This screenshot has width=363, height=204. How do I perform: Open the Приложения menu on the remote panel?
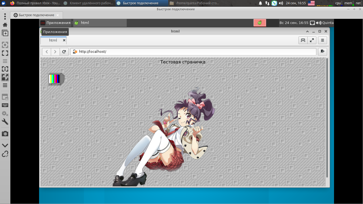(x=56, y=23)
